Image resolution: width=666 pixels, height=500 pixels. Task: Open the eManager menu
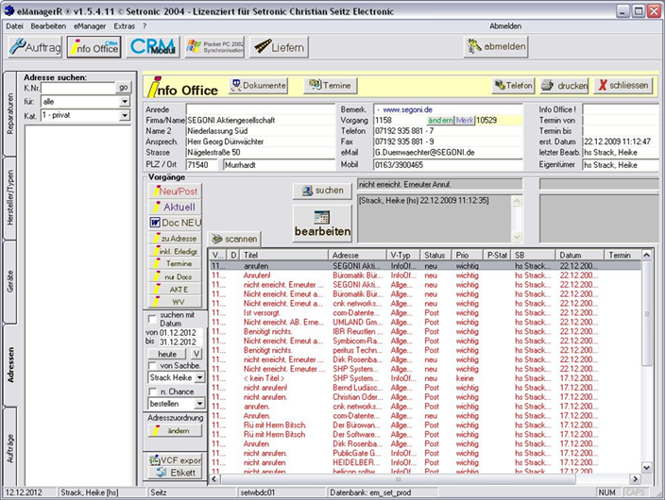pyautogui.click(x=90, y=26)
